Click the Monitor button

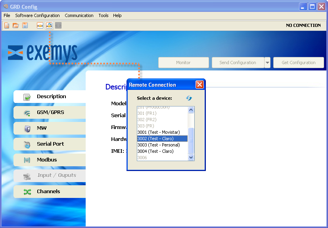[x=183, y=63]
